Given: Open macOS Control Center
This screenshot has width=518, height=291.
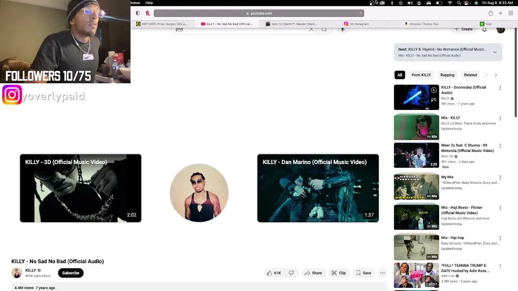Looking at the screenshot, I should (467, 3).
